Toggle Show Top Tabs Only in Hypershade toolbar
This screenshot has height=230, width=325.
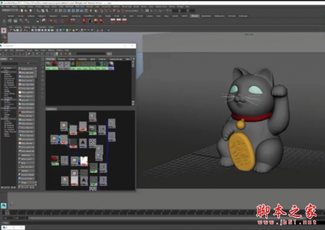5,54
